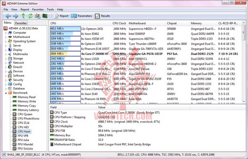Expand the Motherboard tree node
The width and height of the screenshot is (248, 159).
coord(6,37)
